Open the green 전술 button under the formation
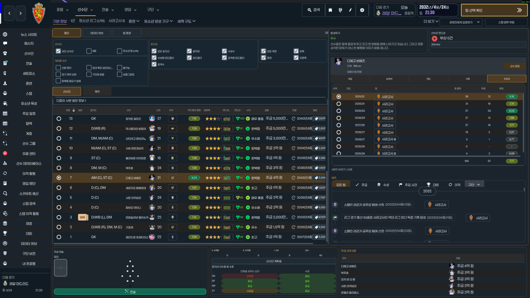Image resolution: width=530 pixels, height=298 pixels. coord(130,292)
